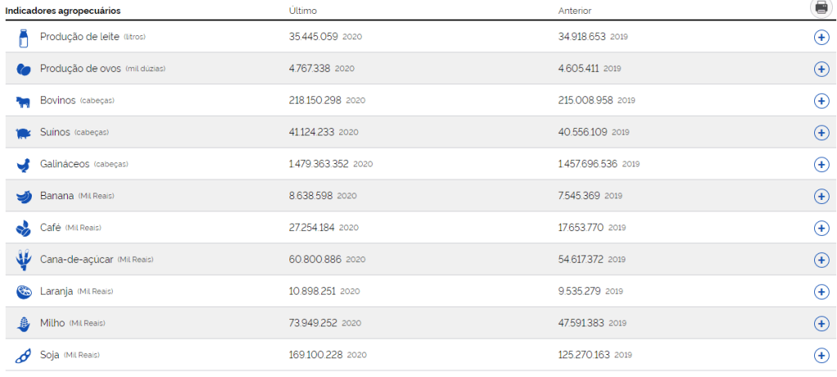
Task: Click the pig icon beside Suínos
Action: (x=23, y=133)
